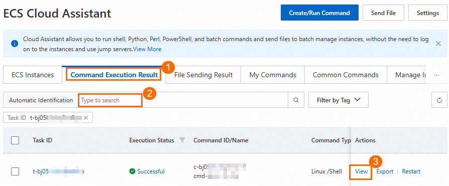The width and height of the screenshot is (449, 186).
Task: Click the Execution Status column header
Action: [x=152, y=140]
